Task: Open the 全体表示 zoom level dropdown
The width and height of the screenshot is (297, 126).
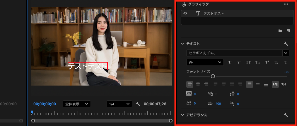Action: [x=77, y=104]
